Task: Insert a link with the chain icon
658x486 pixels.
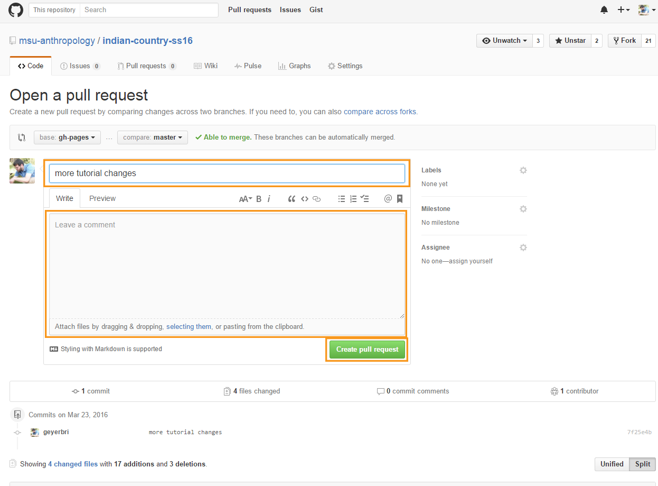Action: tap(317, 199)
